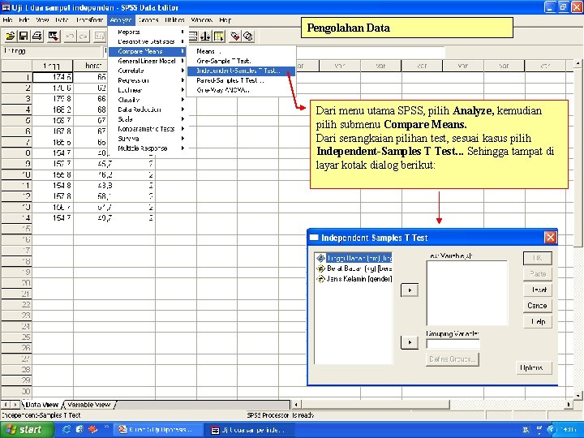This screenshot has width=584, height=438.
Task: Expand the Nonparametric Tests submenu
Action: [148, 129]
